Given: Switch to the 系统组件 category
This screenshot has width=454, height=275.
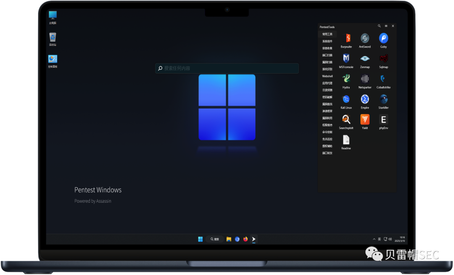Looking at the screenshot, I should click(327, 41).
